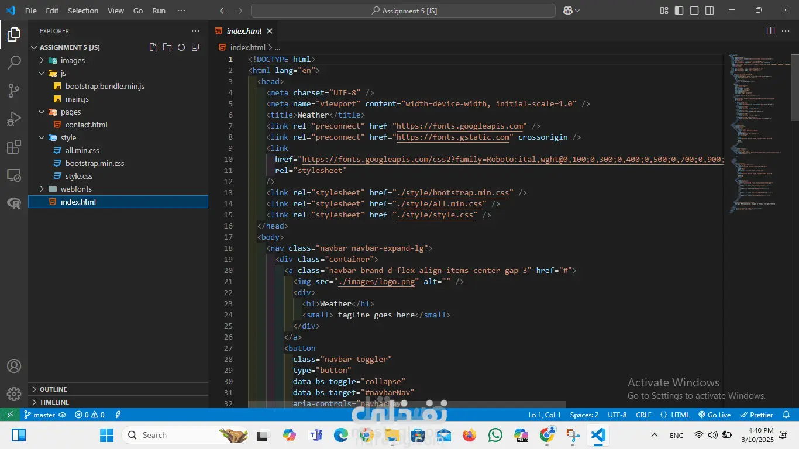Click the New File icon in Explorer
Screen dimensions: 799x449
[153, 47]
